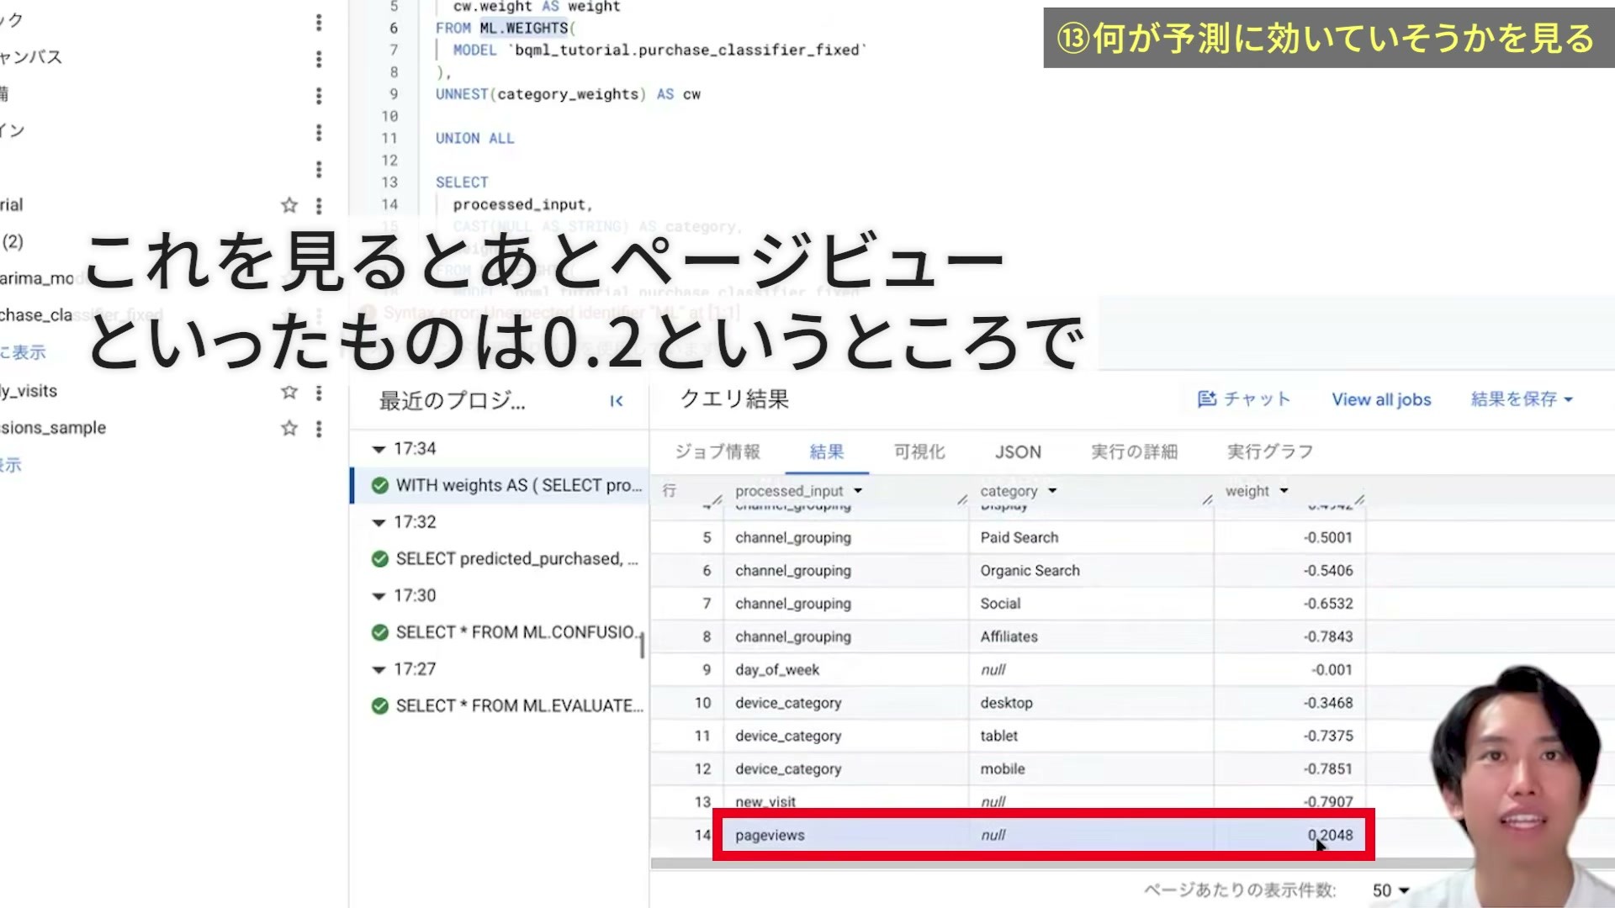The height and width of the screenshot is (908, 1615).
Task: Open weight column menu arrow
Action: (x=1284, y=491)
